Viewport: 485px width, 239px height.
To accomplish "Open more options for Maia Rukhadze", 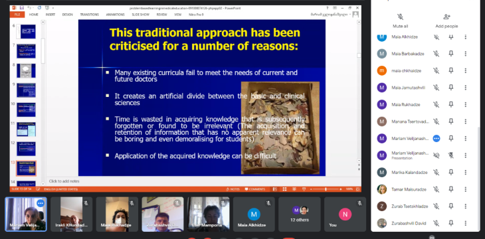I will (466, 104).
